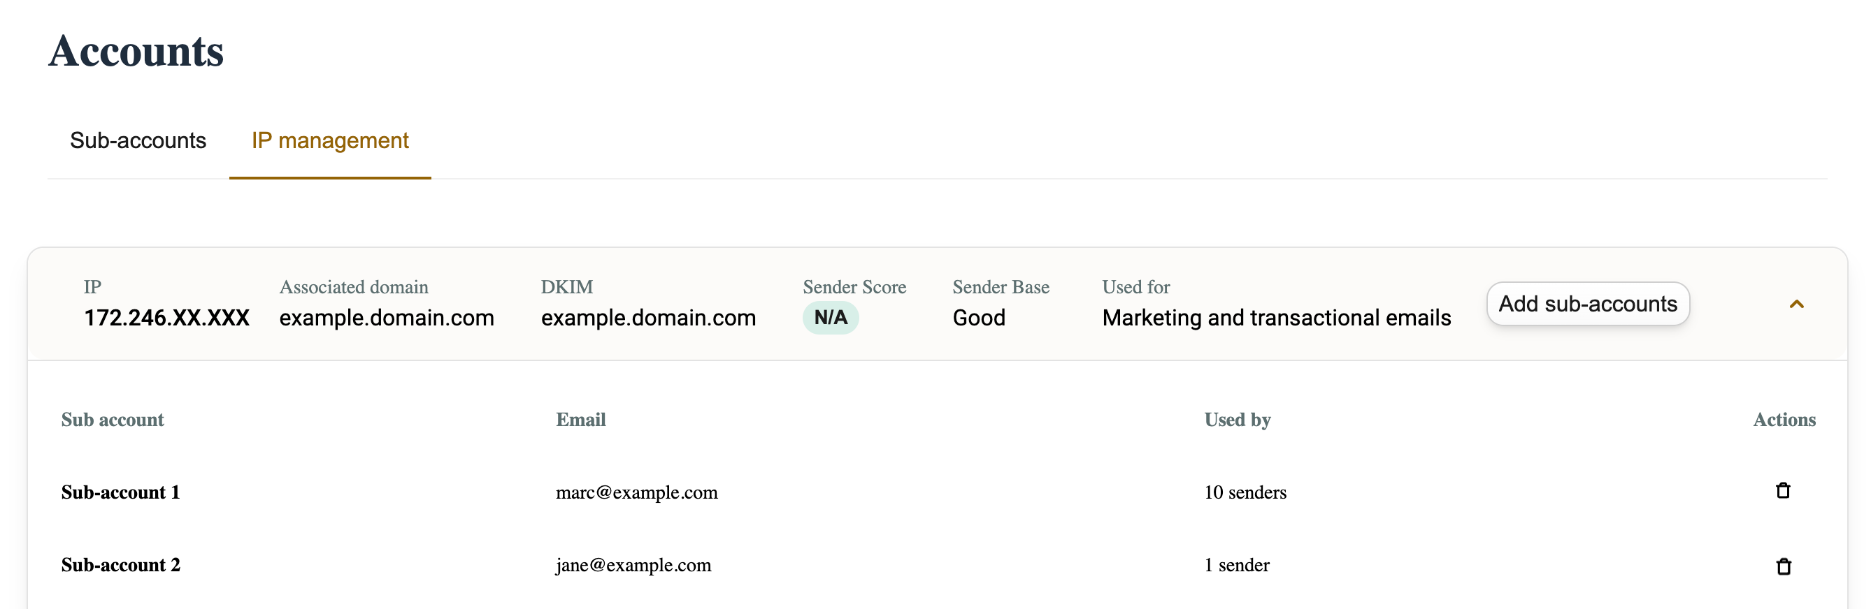The height and width of the screenshot is (609, 1871).
Task: Select the Sub-account 2 row name
Action: click(120, 565)
